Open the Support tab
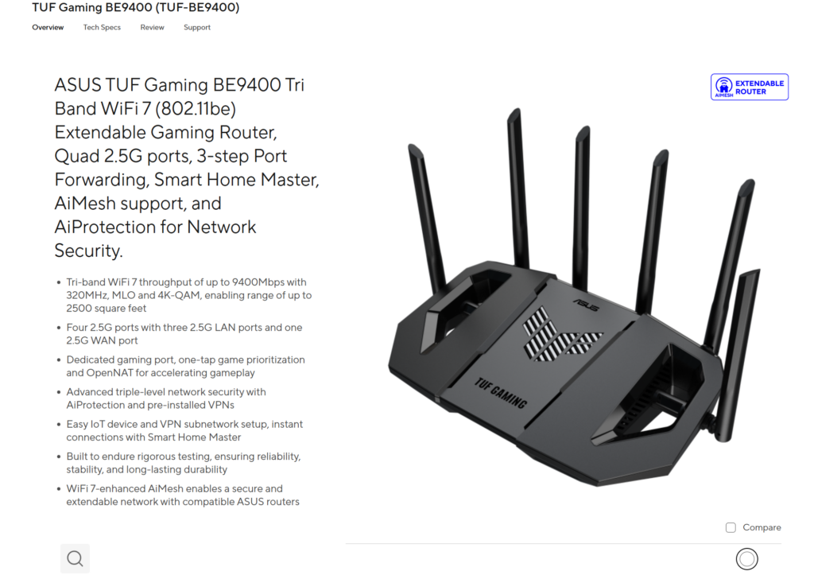Viewport: 814px width, 579px height. pos(197,28)
